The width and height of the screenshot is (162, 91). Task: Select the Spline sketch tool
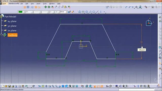tap(90, 12)
